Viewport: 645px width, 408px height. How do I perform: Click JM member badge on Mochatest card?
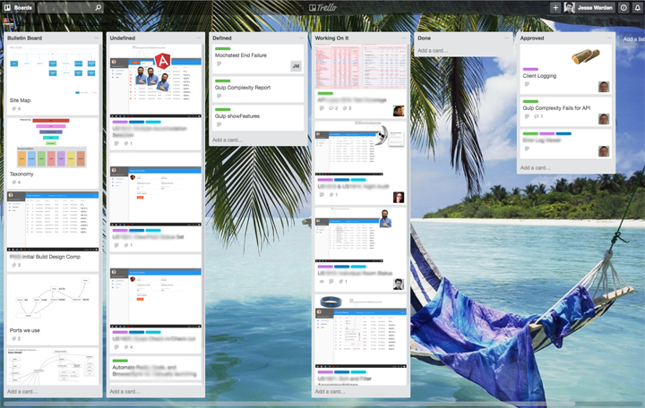pos(296,65)
